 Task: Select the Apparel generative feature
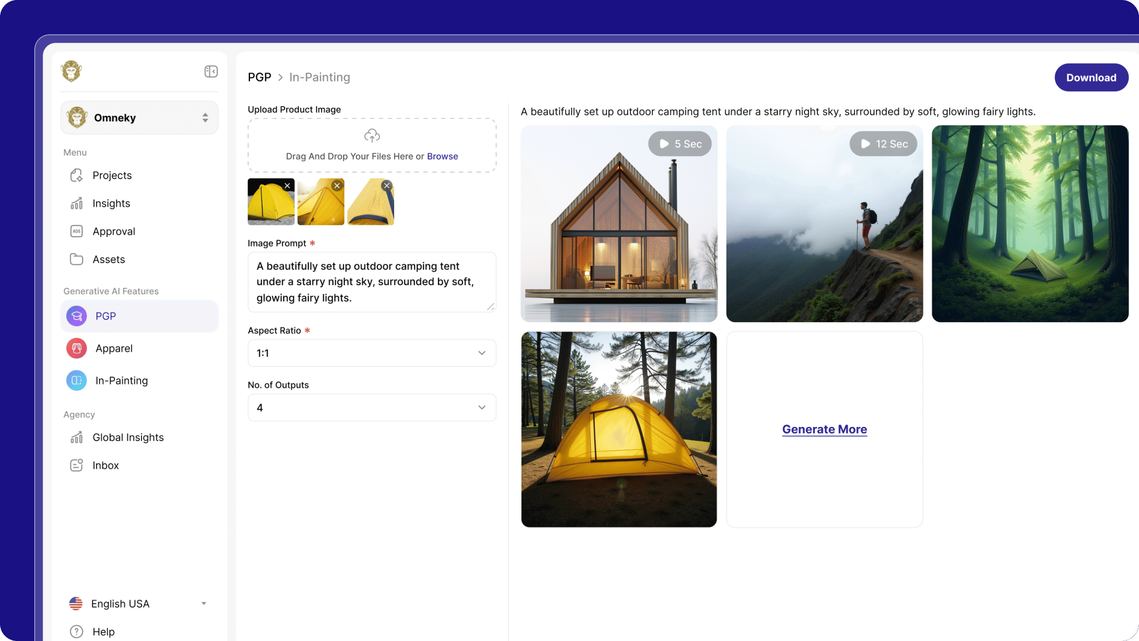pos(114,349)
